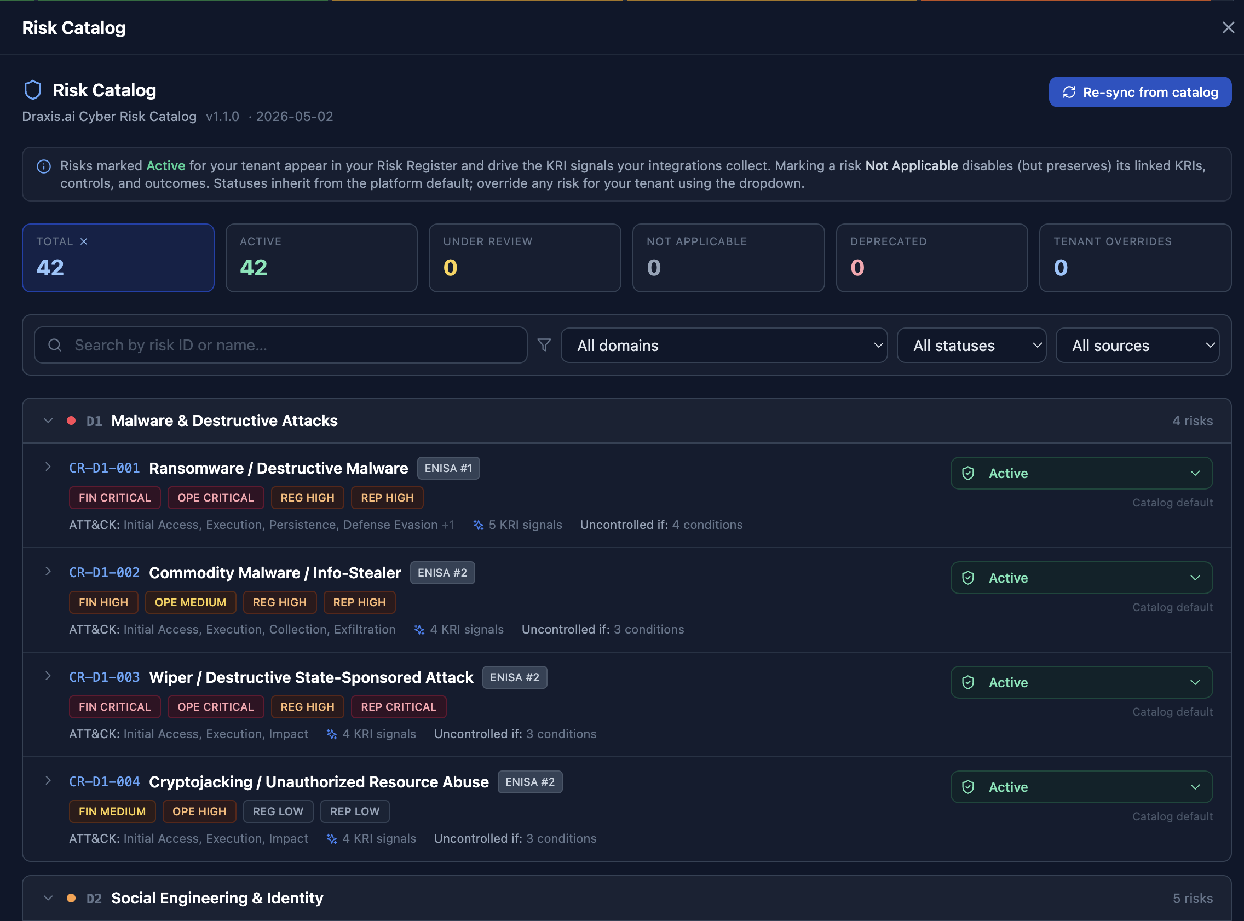The image size is (1244, 921).
Task: Click the Re-sync from catalog button
Action: 1140,92
